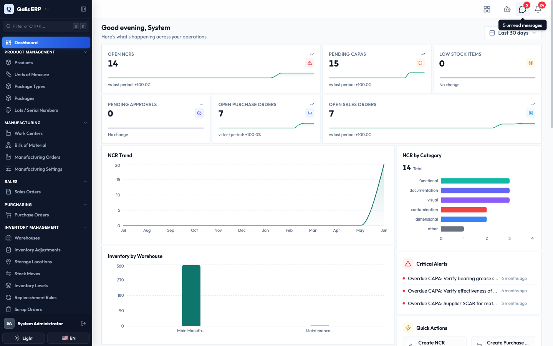Viewport: 553px width, 346px height.
Task: Click the breadcrumb chevron next to Qalis ERP
Action: [x=46, y=9]
